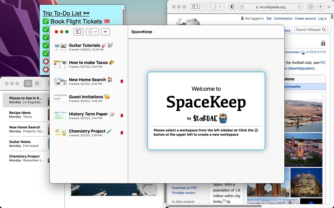Click the Download as PDF link
334x208 pixels.
pos(184,188)
